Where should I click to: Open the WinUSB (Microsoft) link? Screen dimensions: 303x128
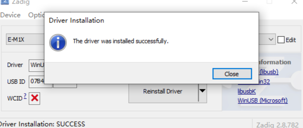[x=263, y=100]
